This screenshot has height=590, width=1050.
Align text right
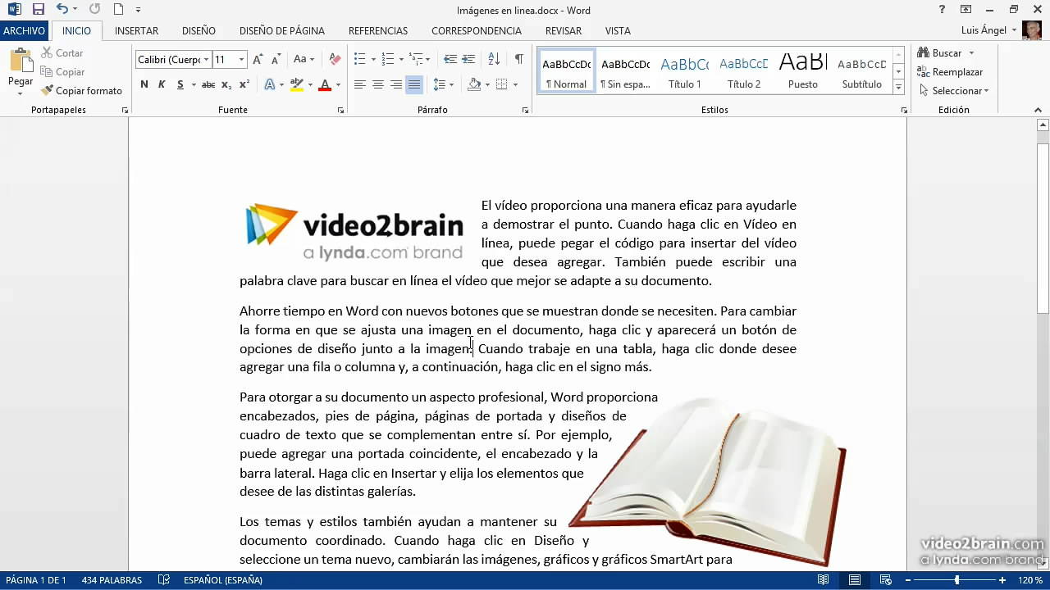pyautogui.click(x=395, y=84)
